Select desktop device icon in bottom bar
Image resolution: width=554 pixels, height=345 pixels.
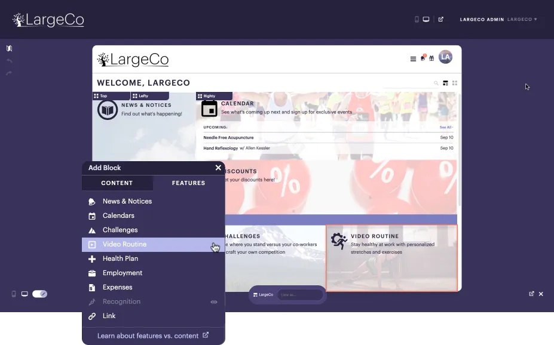tap(25, 294)
